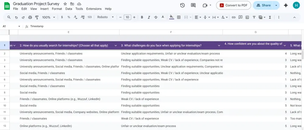Click the Share button
Viewport: 304px width, 130px height.
[x=264, y=5]
